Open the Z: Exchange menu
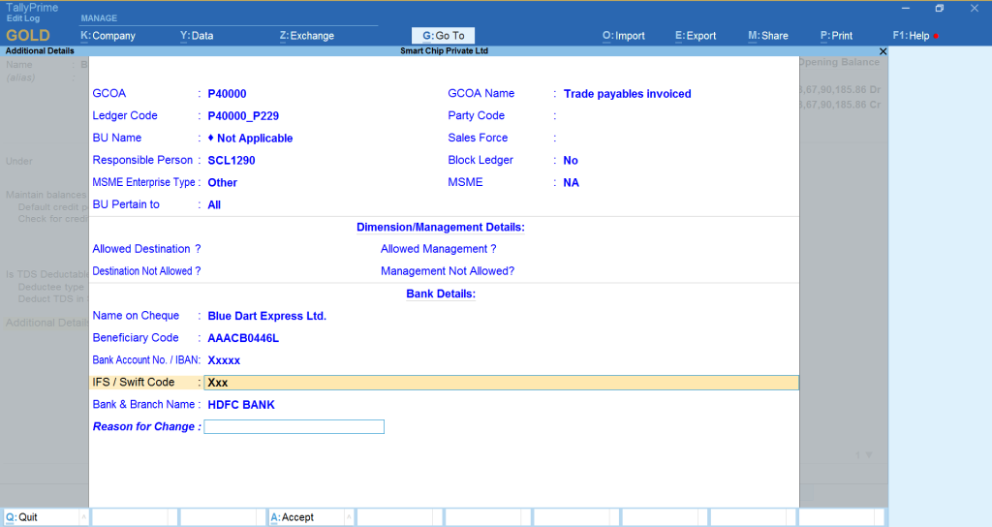This screenshot has height=527, width=992. pyautogui.click(x=306, y=36)
